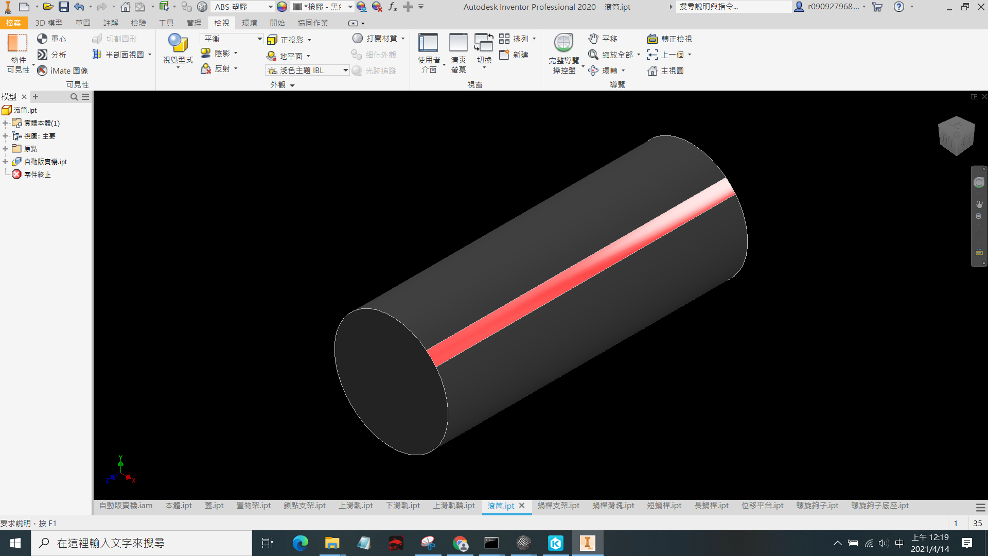Open the 半剖面視圖 half section view tool
Viewport: 988px width, 556px height.
121,55
